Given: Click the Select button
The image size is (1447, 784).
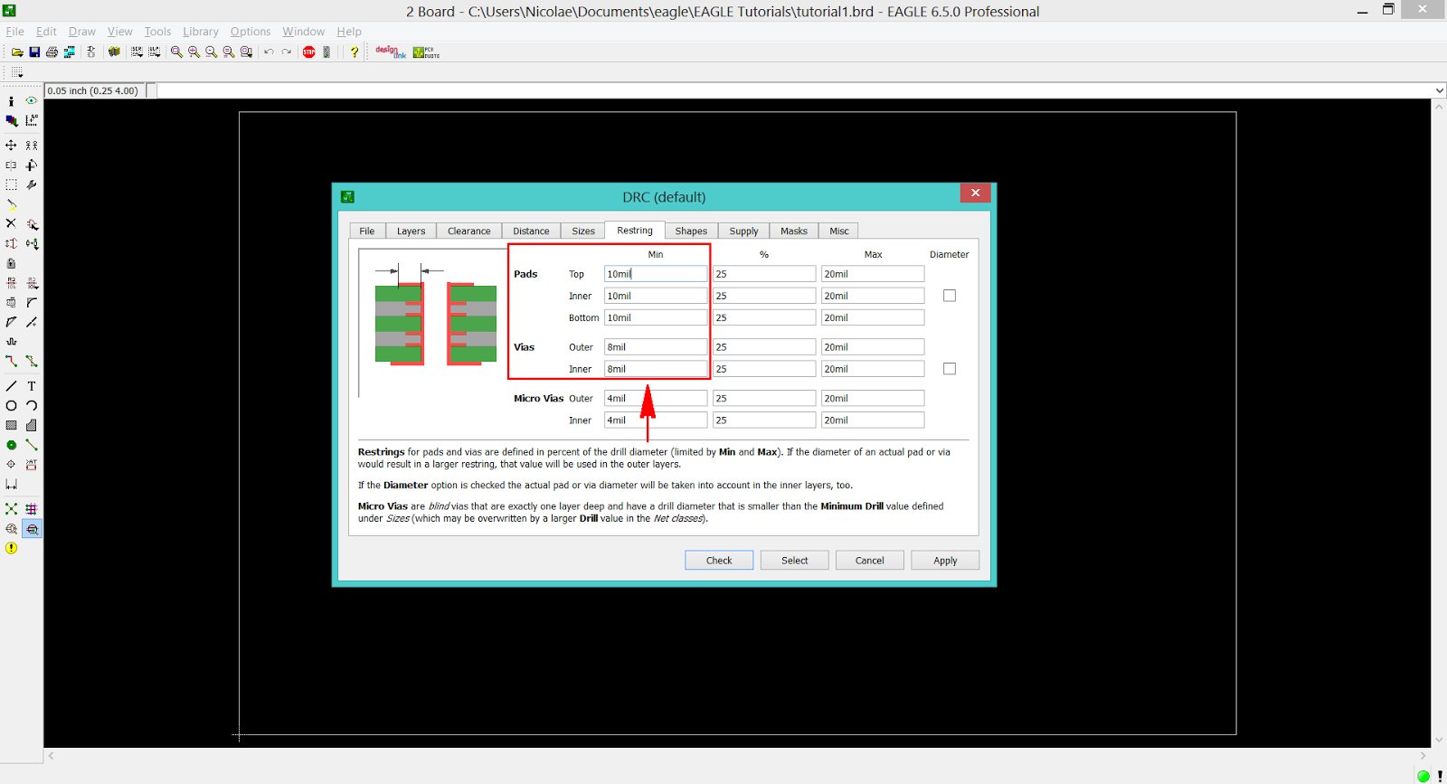Looking at the screenshot, I should (795, 561).
